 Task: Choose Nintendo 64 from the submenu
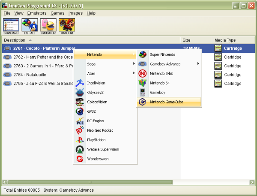tap(169, 83)
